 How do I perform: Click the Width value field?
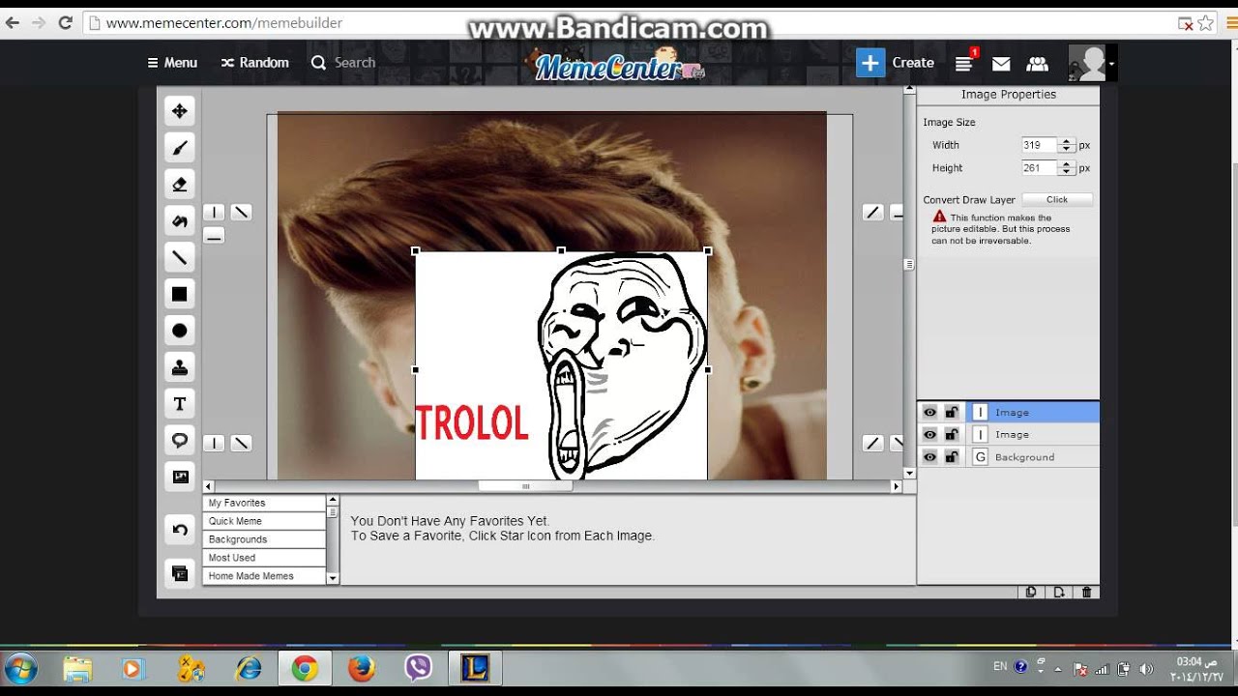[x=1040, y=145]
